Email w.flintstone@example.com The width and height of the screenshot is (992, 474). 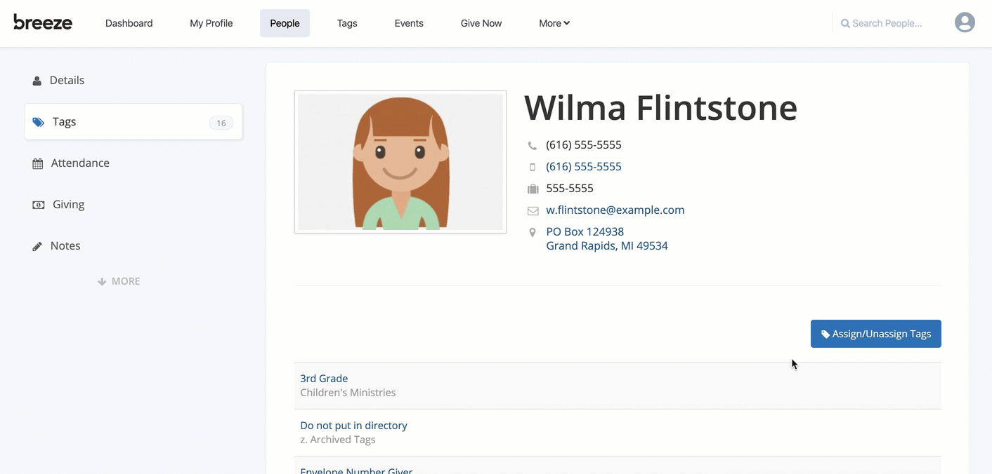point(615,210)
